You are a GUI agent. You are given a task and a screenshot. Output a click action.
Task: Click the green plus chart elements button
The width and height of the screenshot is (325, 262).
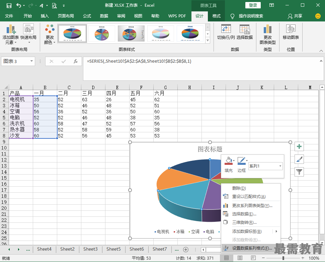[x=299, y=147]
